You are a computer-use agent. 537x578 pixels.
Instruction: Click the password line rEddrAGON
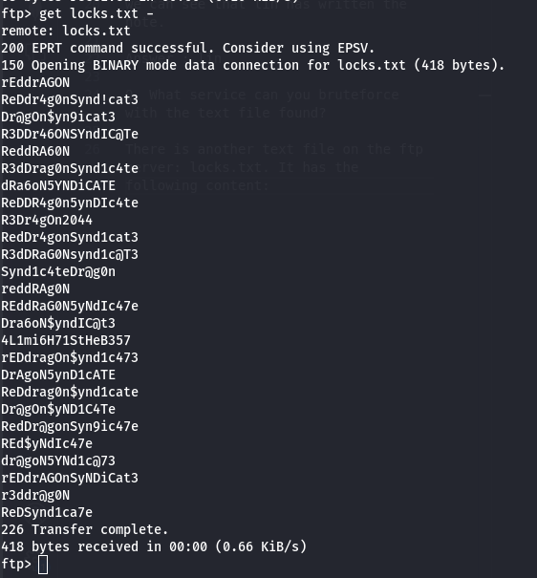[35, 82]
